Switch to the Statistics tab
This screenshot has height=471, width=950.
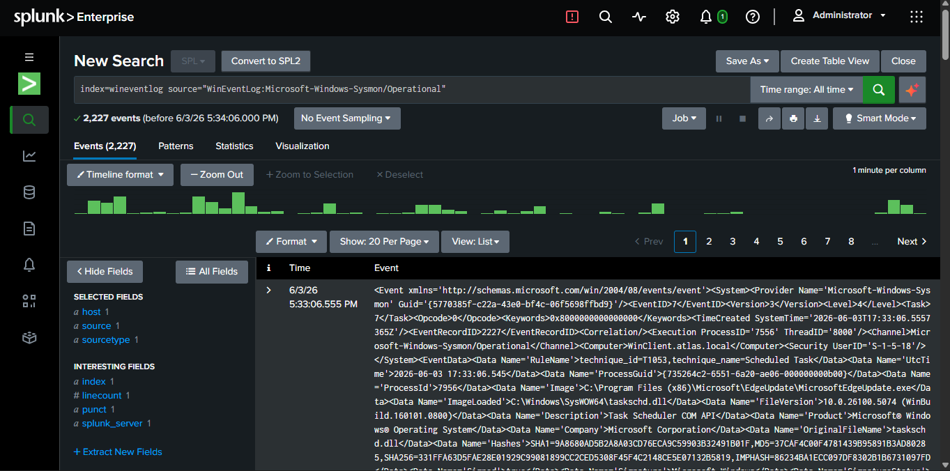tap(234, 146)
